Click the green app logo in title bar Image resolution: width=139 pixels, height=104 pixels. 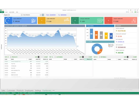[1, 10]
